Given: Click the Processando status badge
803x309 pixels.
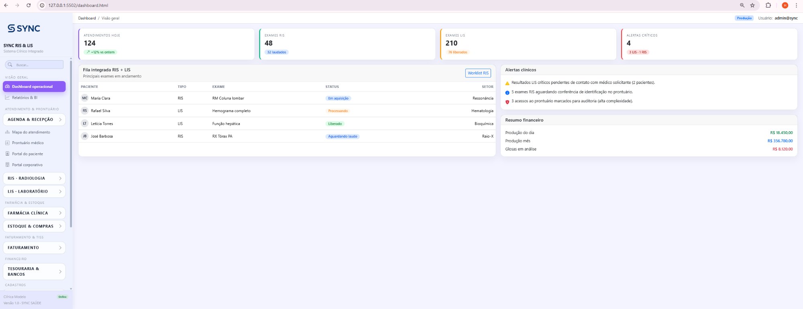Looking at the screenshot, I should 338,111.
